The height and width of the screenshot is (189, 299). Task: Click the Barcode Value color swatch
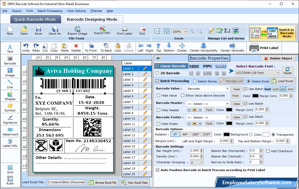[255, 96]
